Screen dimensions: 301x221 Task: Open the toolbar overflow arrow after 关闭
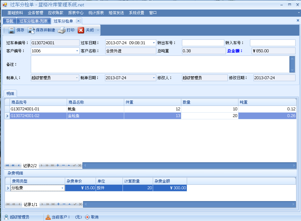[x=98, y=30]
